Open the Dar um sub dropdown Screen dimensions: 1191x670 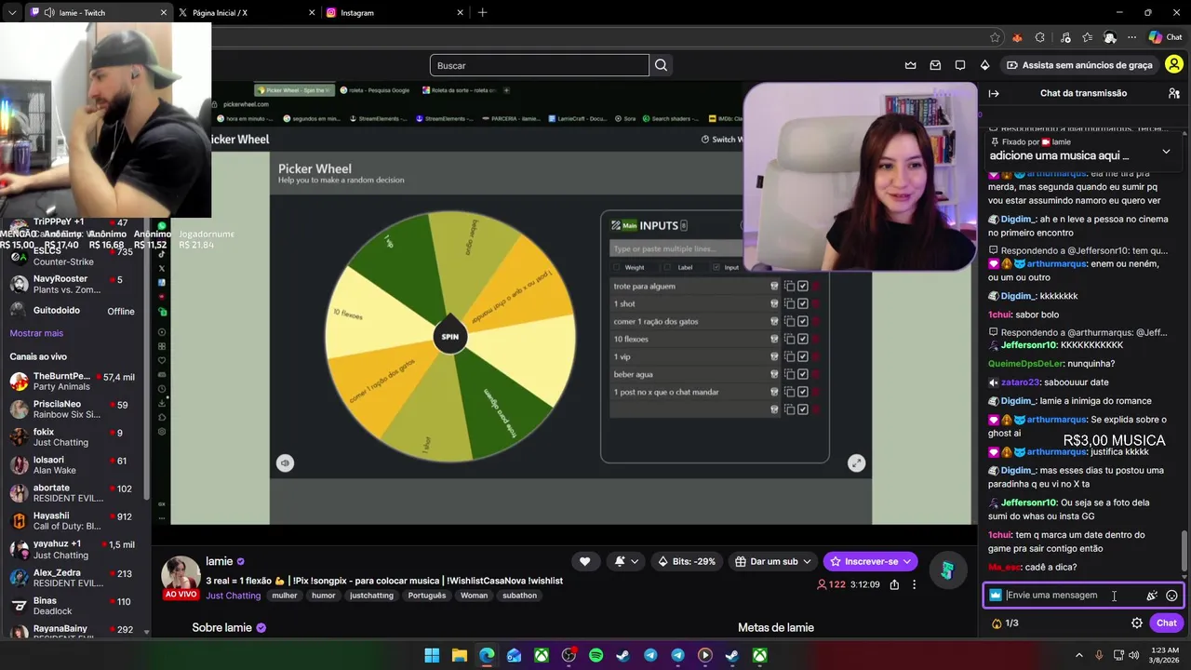(x=773, y=561)
